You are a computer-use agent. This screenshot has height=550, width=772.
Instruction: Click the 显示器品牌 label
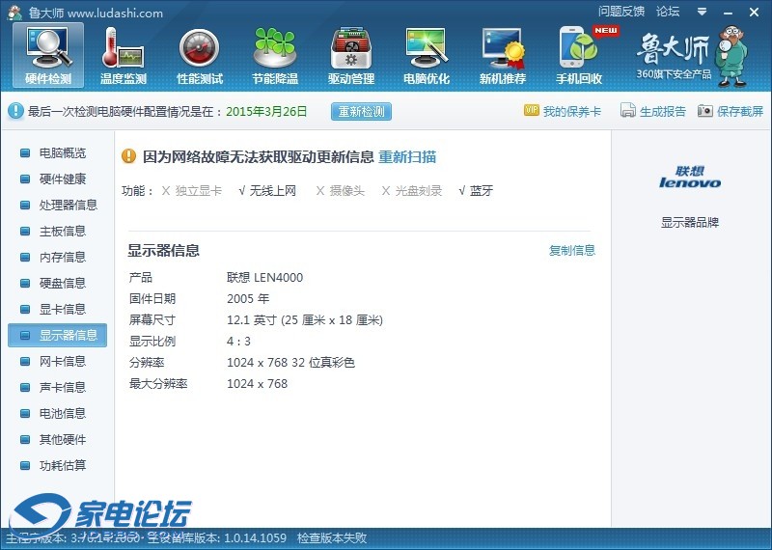[690, 223]
